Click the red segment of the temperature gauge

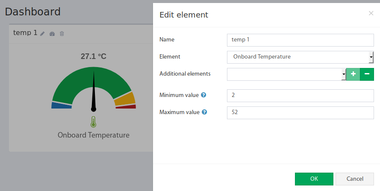click(x=126, y=107)
